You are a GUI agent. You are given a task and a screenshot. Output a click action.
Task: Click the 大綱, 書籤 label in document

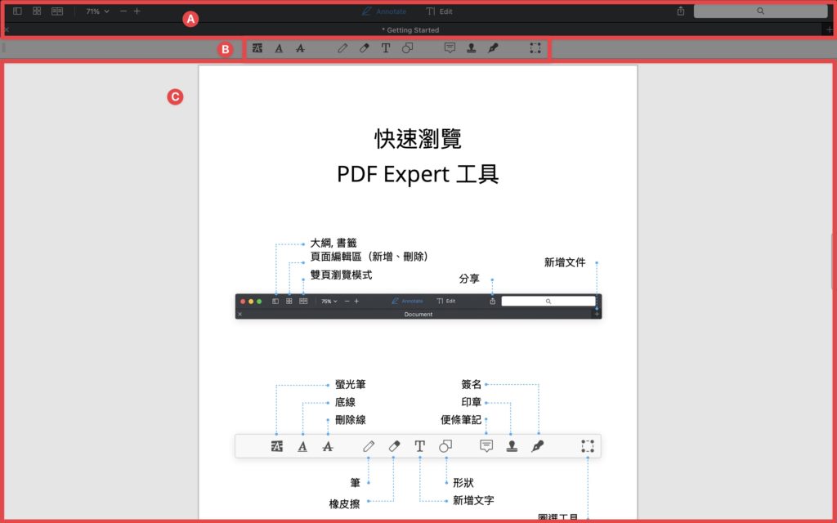(x=333, y=243)
